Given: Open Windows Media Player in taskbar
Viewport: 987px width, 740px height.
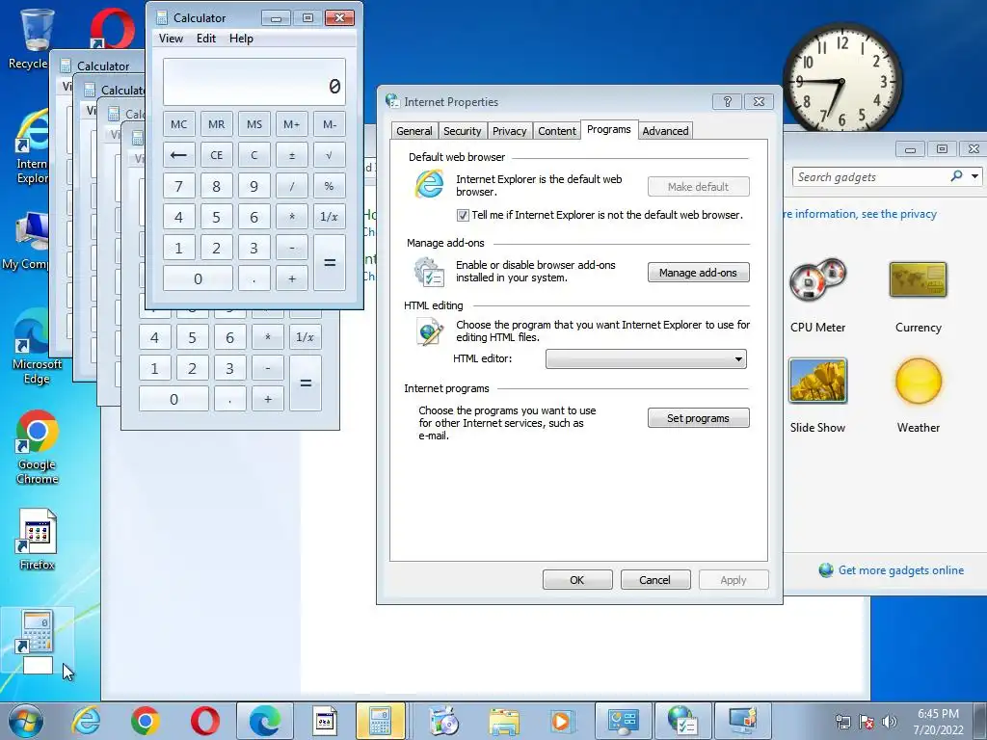Looking at the screenshot, I should tap(562, 721).
